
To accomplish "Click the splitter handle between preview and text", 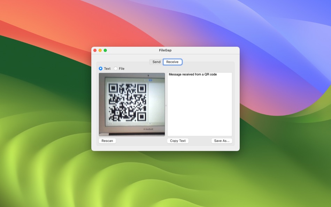I will [x=166, y=105].
